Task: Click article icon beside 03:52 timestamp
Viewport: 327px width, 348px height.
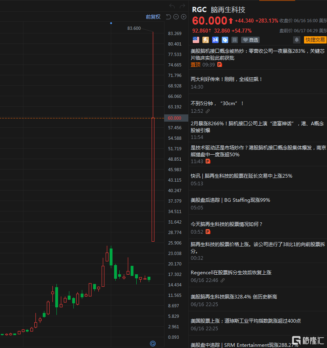Action: click(x=208, y=232)
